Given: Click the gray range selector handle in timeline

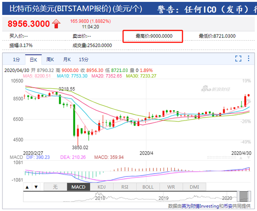Looking at the screenshot, I should tap(244, 197).
